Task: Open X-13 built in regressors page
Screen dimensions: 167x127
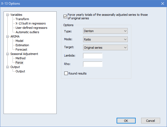Action: point(31,23)
